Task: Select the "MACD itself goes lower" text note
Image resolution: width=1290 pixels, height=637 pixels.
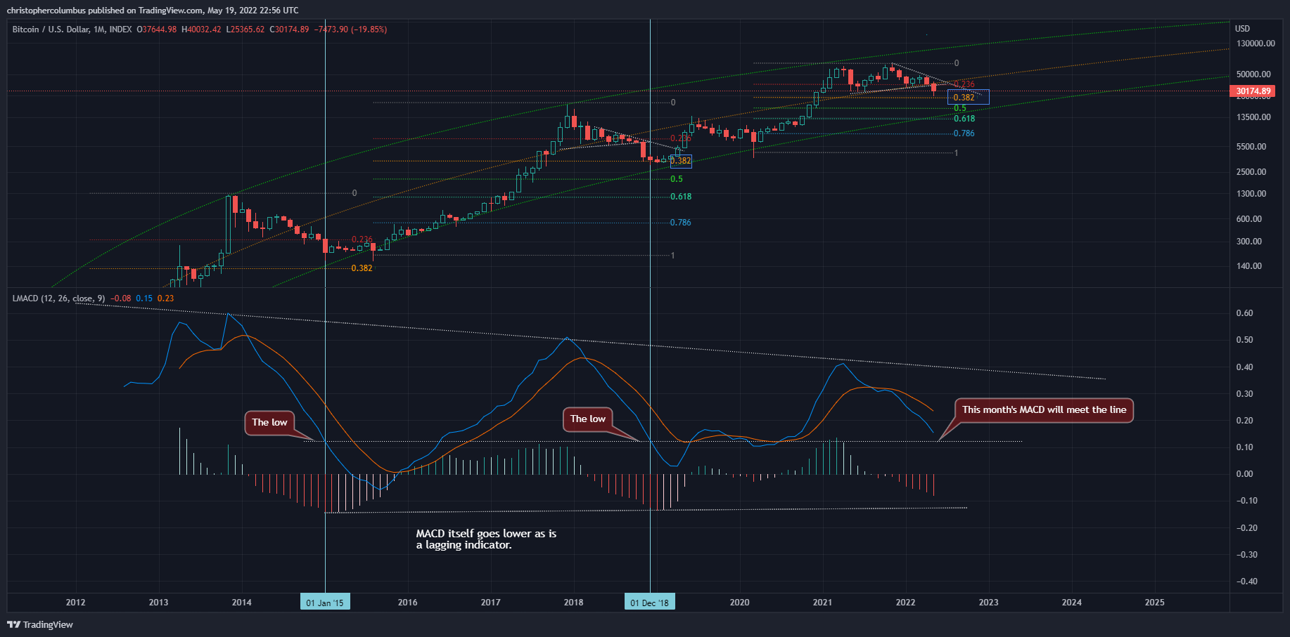Action: point(485,539)
